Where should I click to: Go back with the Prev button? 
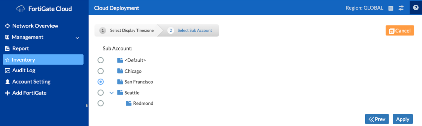377,119
